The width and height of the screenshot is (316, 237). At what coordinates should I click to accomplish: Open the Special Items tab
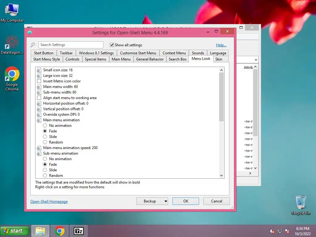[x=95, y=59]
